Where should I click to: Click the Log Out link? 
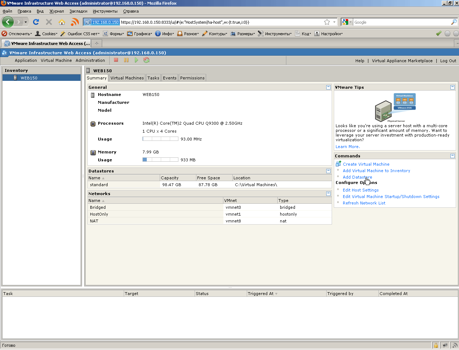click(x=448, y=61)
